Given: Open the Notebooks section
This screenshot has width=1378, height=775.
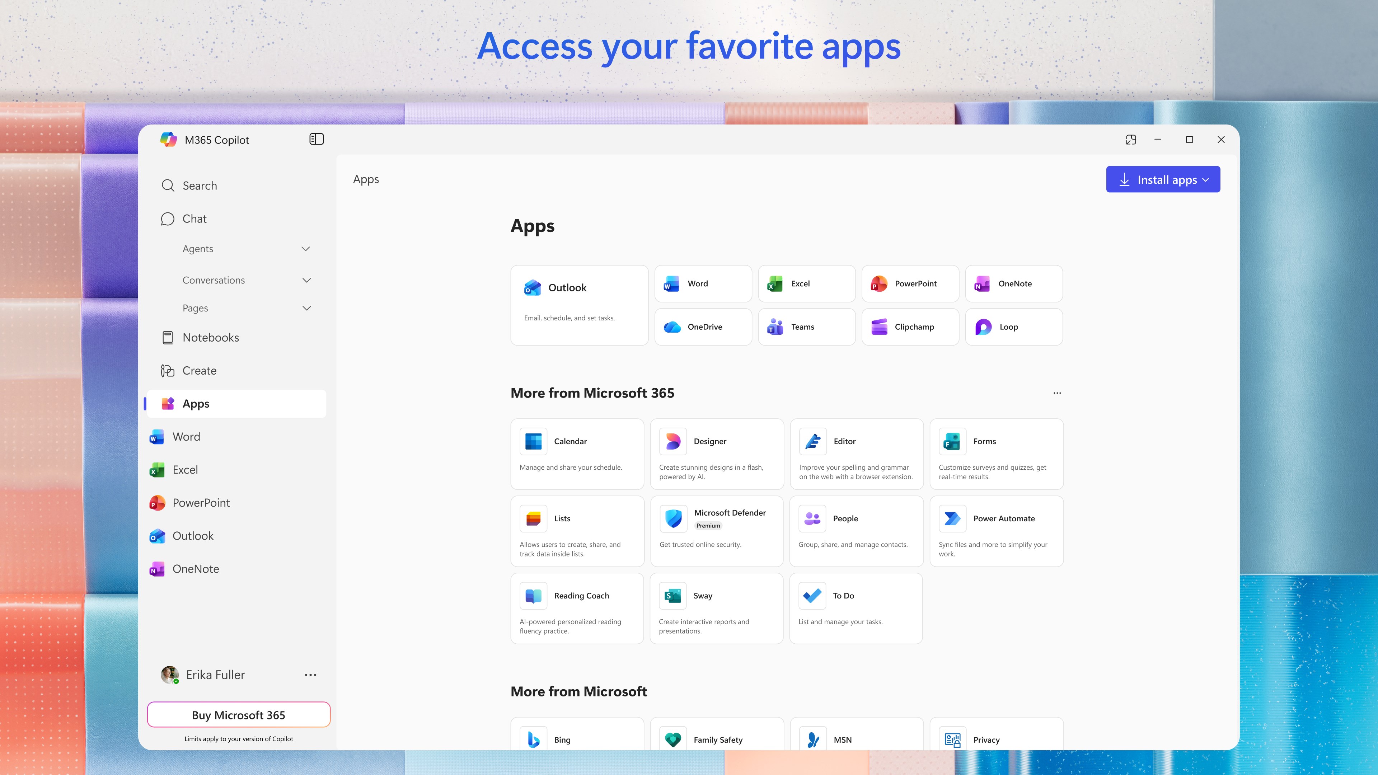Looking at the screenshot, I should coord(210,338).
